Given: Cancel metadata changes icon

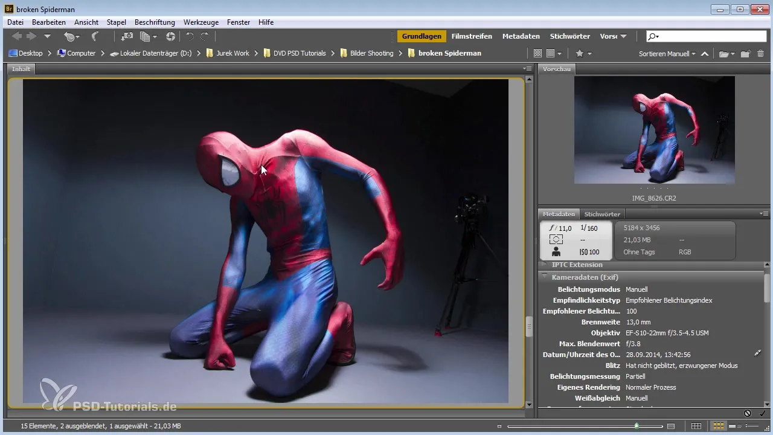Looking at the screenshot, I should pos(748,413).
